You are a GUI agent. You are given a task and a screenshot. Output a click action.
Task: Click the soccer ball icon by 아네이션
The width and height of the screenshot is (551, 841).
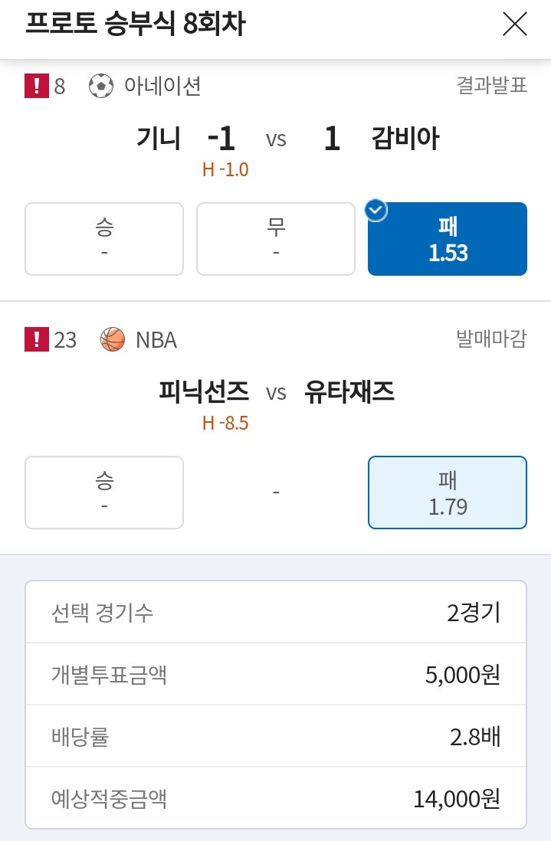coord(101,86)
